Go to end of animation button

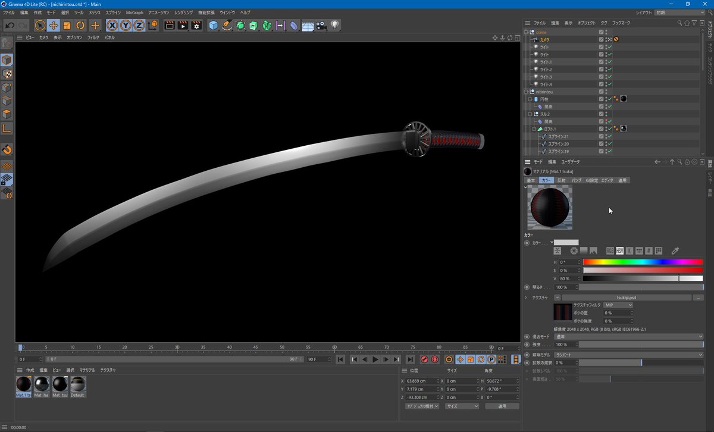tap(410, 359)
